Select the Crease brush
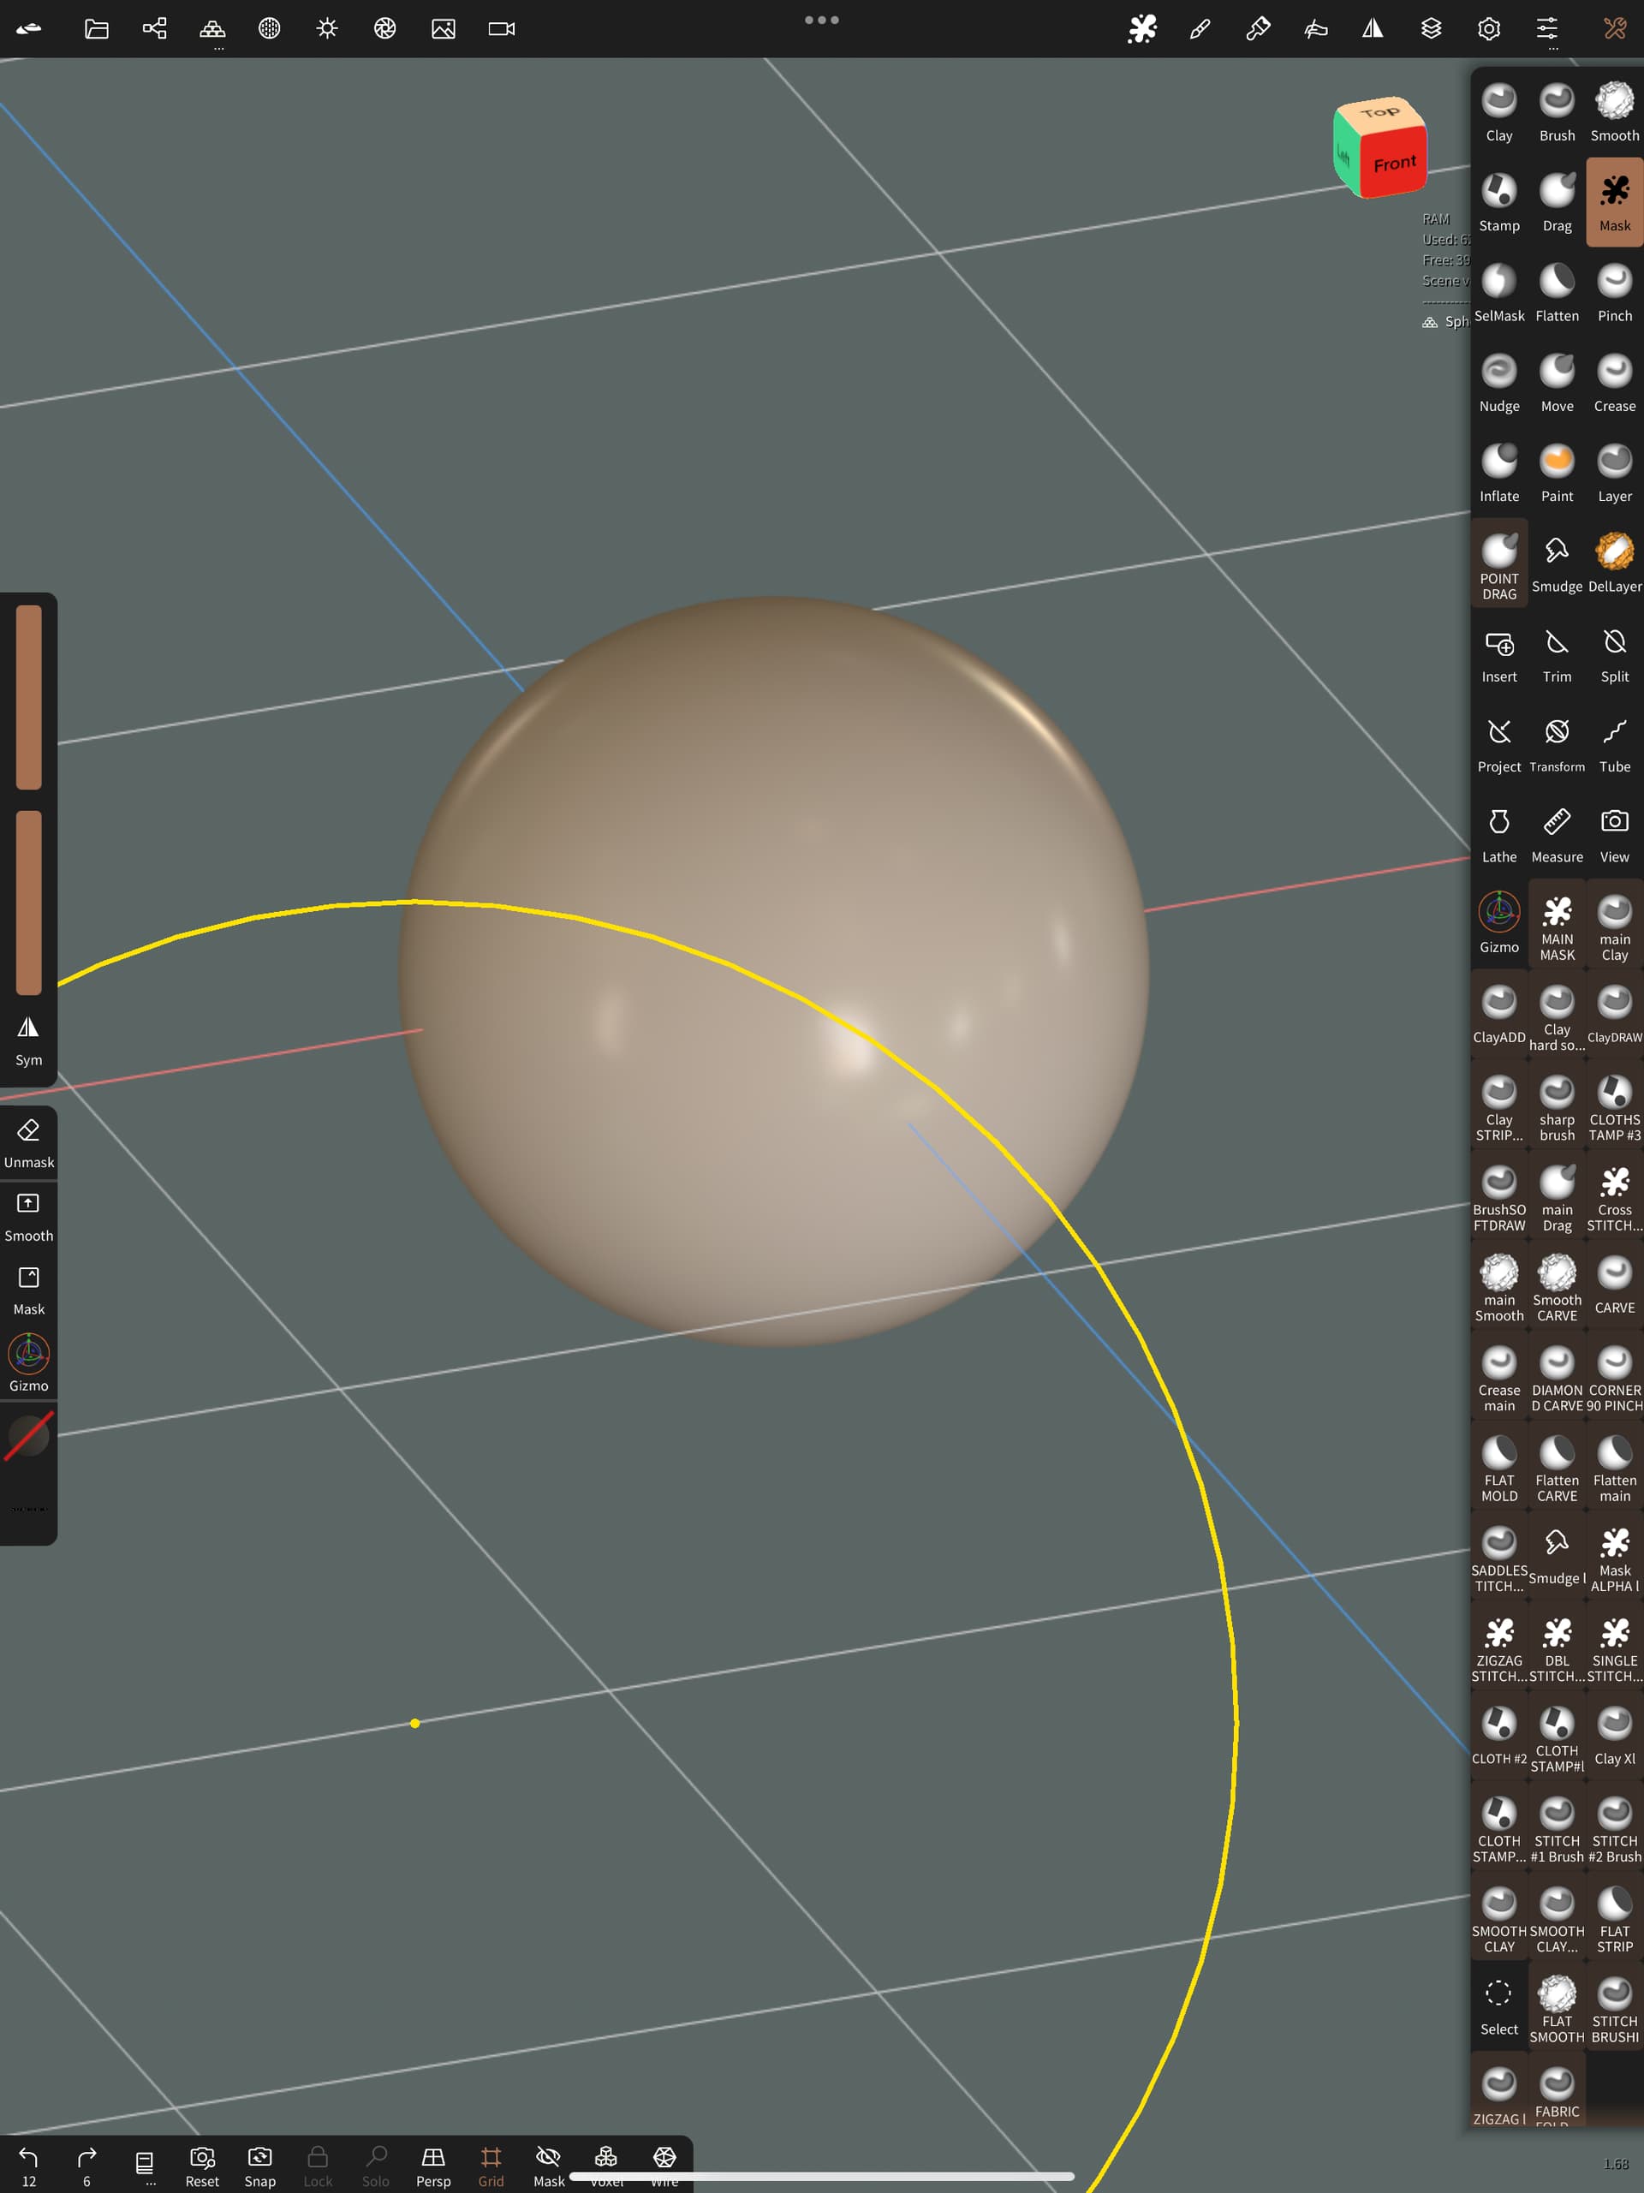Image resolution: width=1644 pixels, height=2193 pixels. click(x=1613, y=383)
